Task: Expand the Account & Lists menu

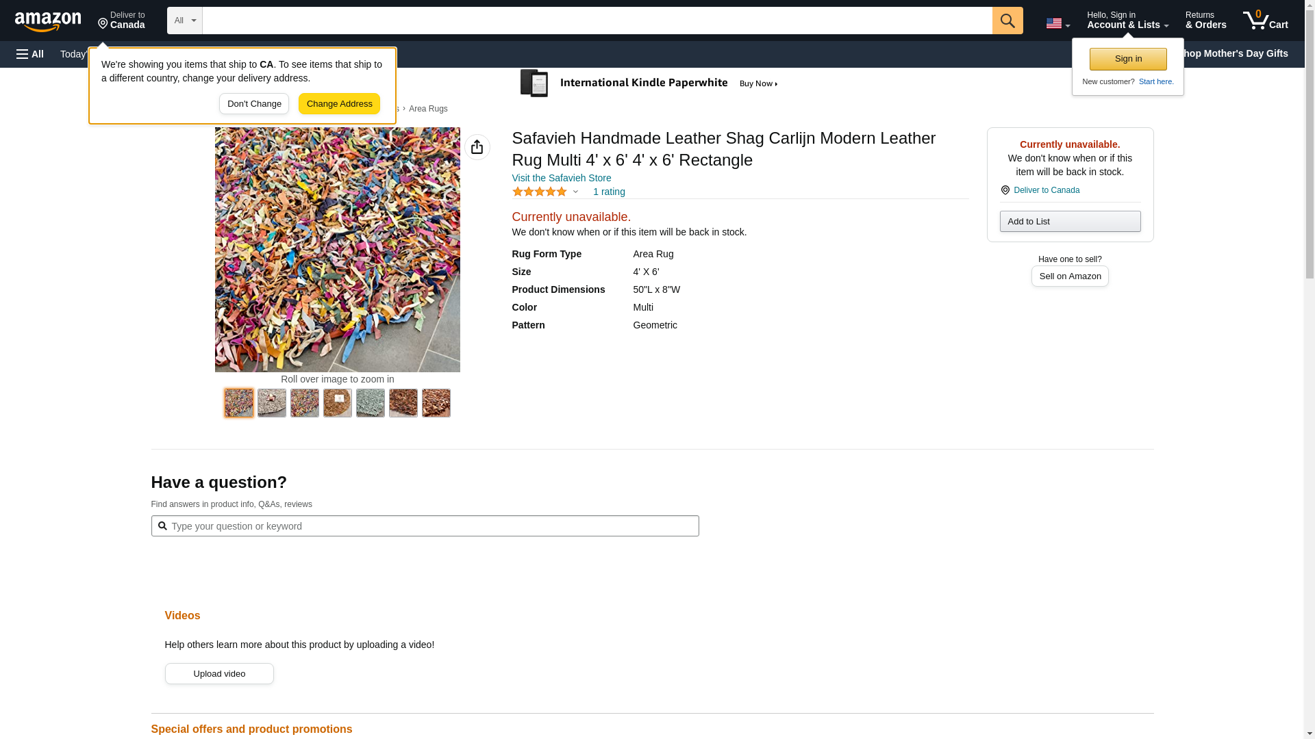Action: (x=1127, y=21)
